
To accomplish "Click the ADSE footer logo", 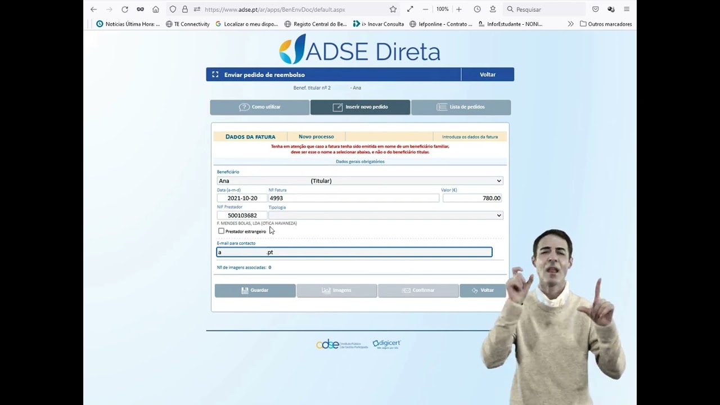I will point(342,344).
